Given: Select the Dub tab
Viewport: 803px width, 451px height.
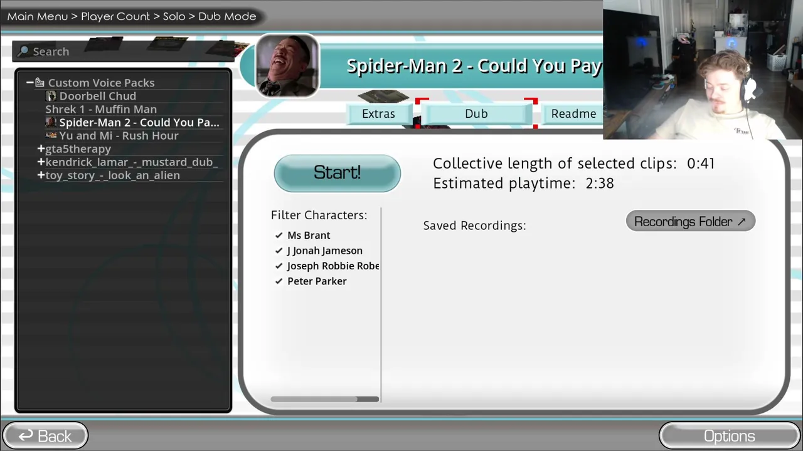Looking at the screenshot, I should (476, 113).
